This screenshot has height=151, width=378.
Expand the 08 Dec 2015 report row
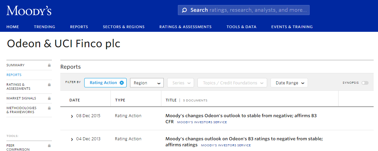point(72,116)
